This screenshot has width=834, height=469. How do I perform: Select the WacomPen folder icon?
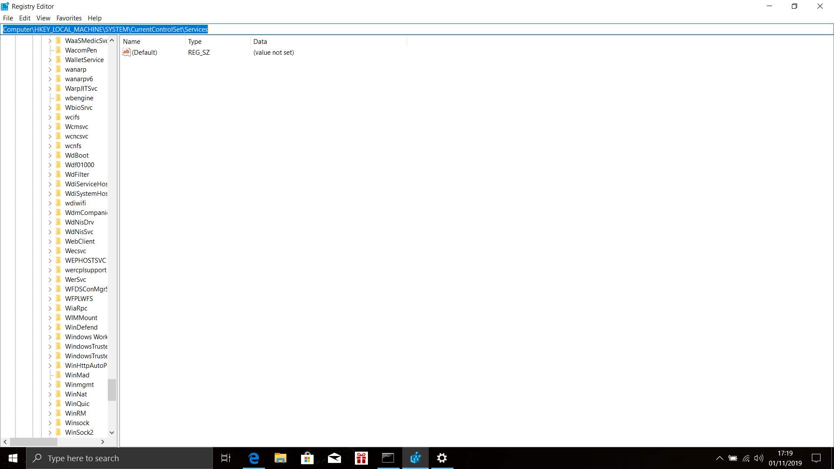pos(59,50)
